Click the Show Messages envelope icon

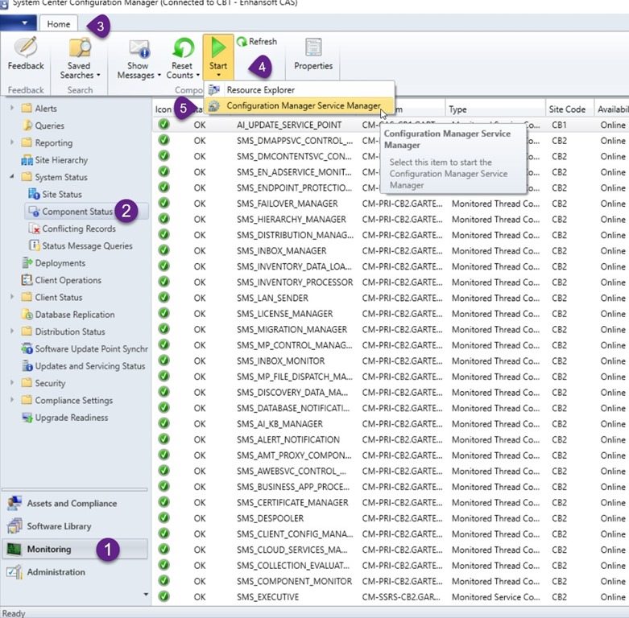click(139, 50)
